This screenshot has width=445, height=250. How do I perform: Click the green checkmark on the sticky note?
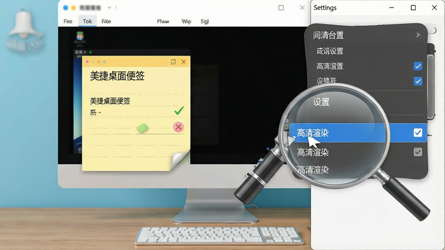tap(179, 111)
